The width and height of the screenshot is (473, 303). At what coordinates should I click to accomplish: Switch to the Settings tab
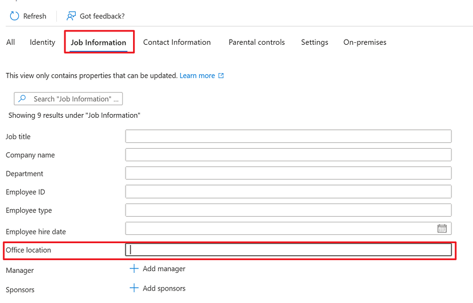(x=314, y=42)
